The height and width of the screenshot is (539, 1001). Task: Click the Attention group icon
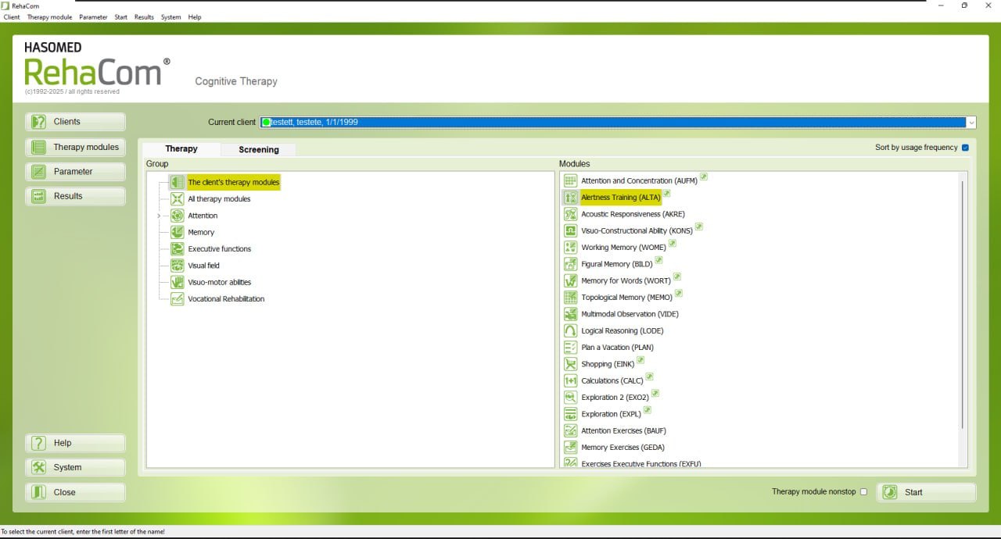[x=177, y=216]
